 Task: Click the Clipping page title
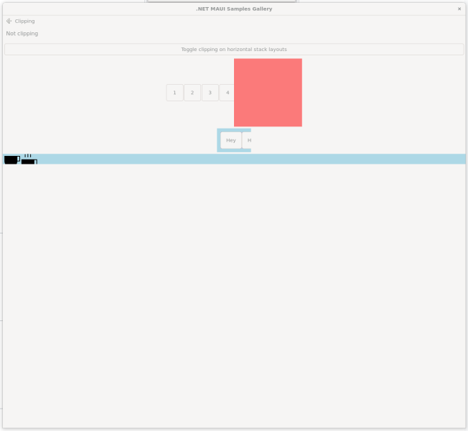tap(24, 22)
